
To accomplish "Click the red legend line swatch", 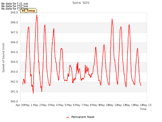I will coord(68,117).
